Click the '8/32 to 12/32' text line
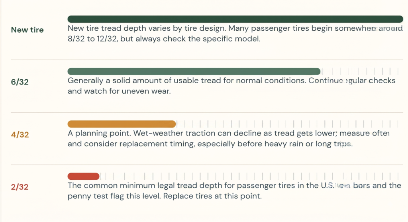 click(164, 39)
